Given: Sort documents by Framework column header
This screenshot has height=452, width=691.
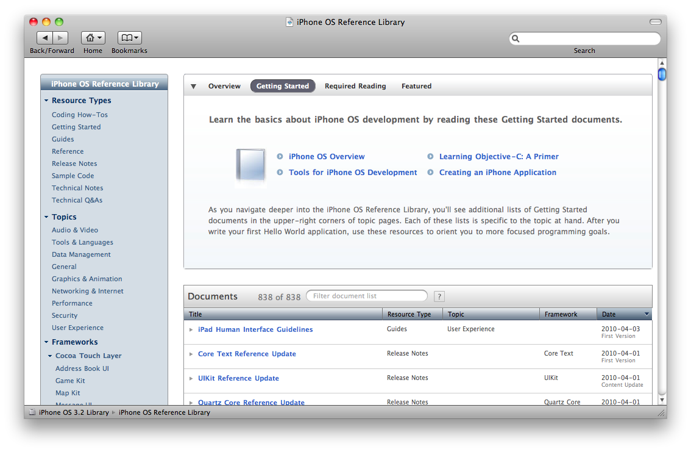Looking at the screenshot, I should pyautogui.click(x=568, y=314).
